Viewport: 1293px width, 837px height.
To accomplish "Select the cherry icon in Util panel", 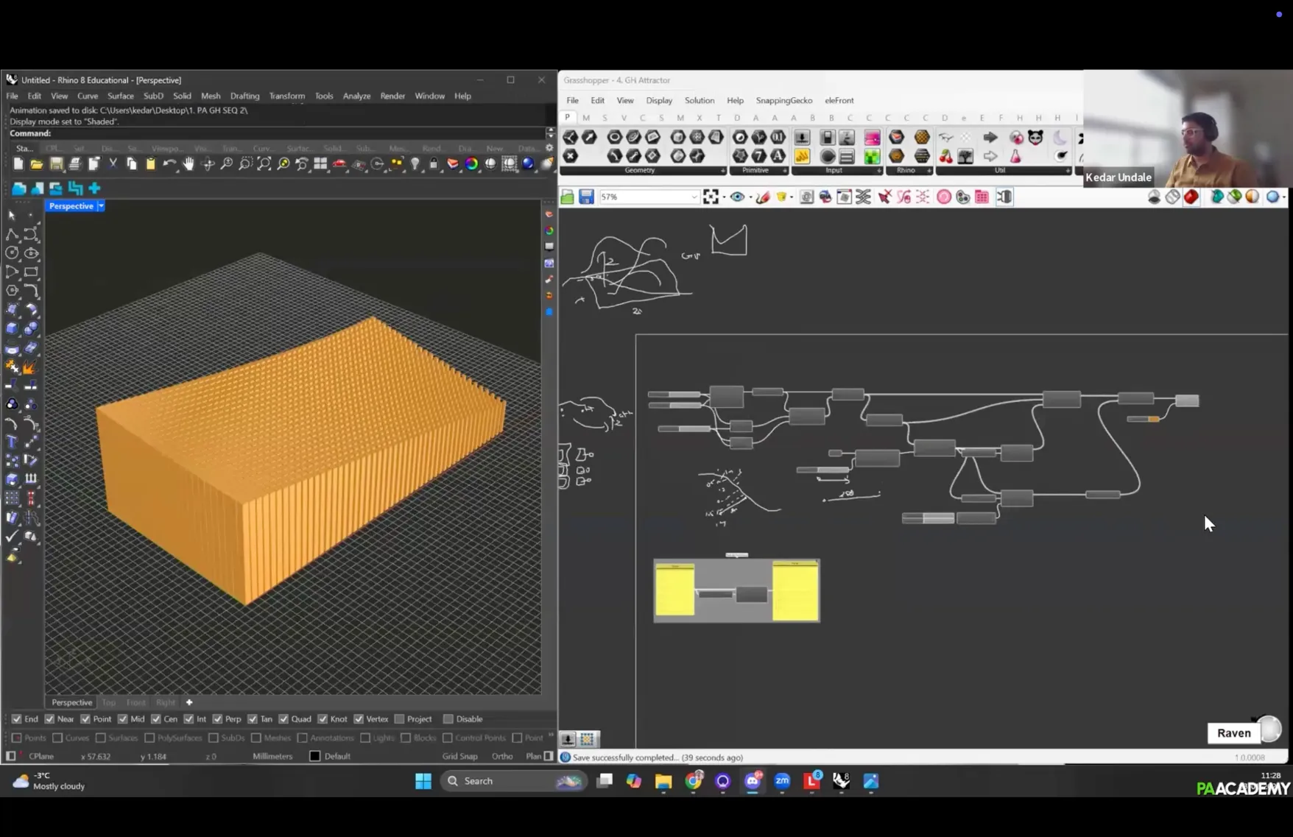I will [946, 156].
